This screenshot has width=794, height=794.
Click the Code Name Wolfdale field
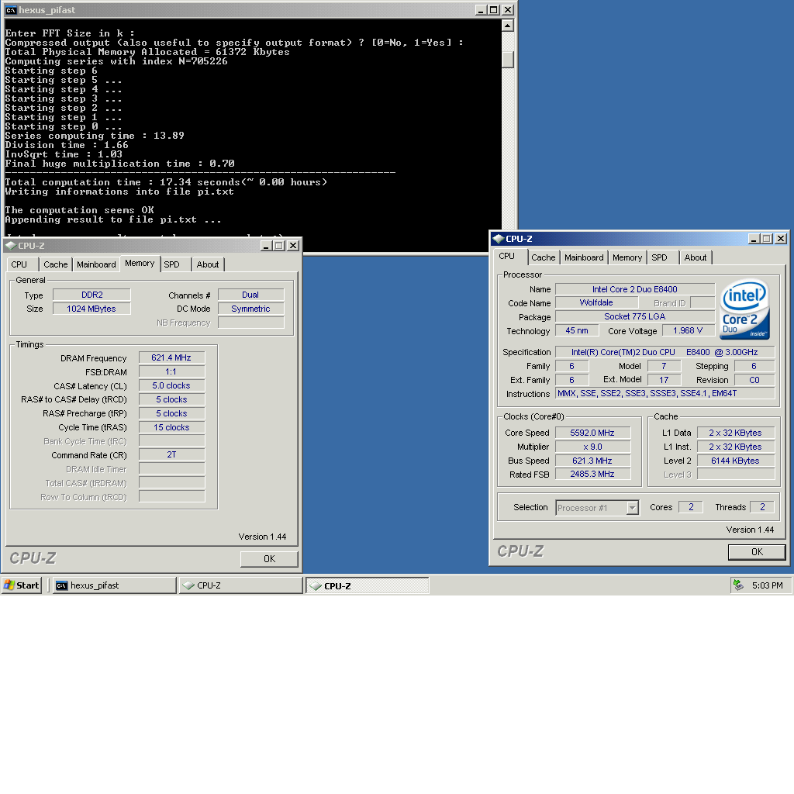(x=596, y=302)
